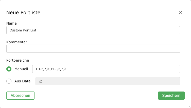Click the "Name" field label
Viewport: 191px width, 108px height.
pyautogui.click(x=11, y=23)
